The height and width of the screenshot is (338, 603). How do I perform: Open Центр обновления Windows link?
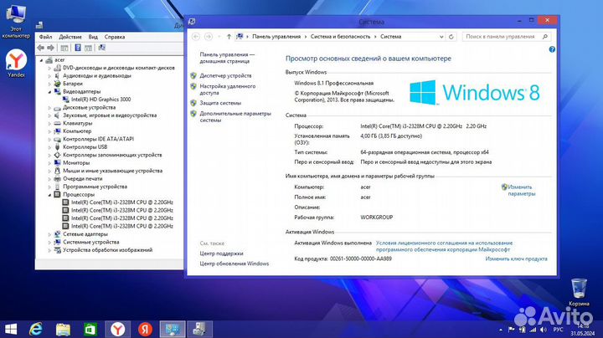pyautogui.click(x=234, y=264)
